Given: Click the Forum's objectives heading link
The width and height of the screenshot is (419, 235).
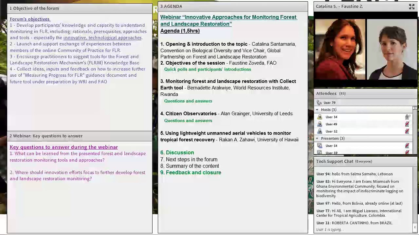Looking at the screenshot, I should (29, 19).
